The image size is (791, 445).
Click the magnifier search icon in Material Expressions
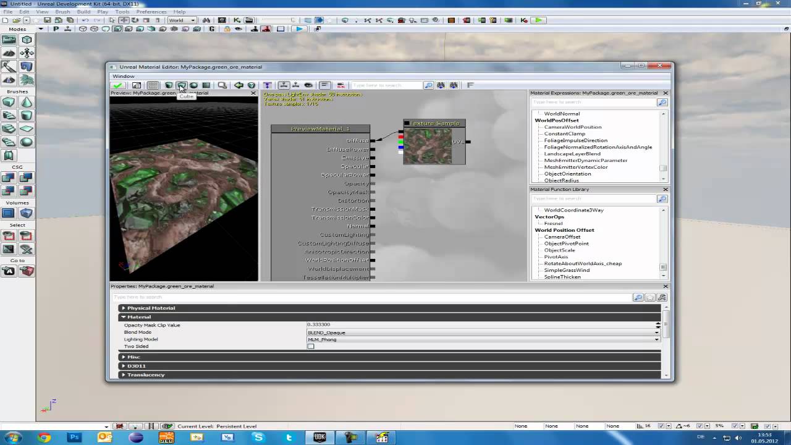pyautogui.click(x=662, y=102)
